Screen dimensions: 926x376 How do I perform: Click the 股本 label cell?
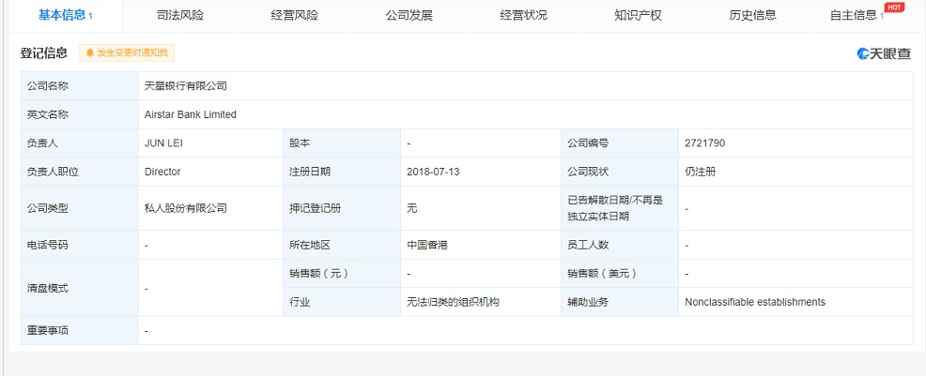342,143
